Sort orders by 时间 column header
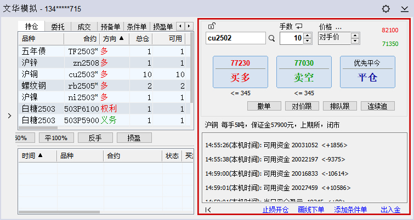The width and height of the screenshot is (414, 220). tap(37, 156)
